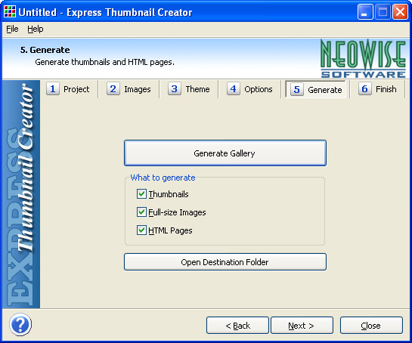Screen dimensions: 412x343
Task: Open the Help menu
Action: point(36,29)
